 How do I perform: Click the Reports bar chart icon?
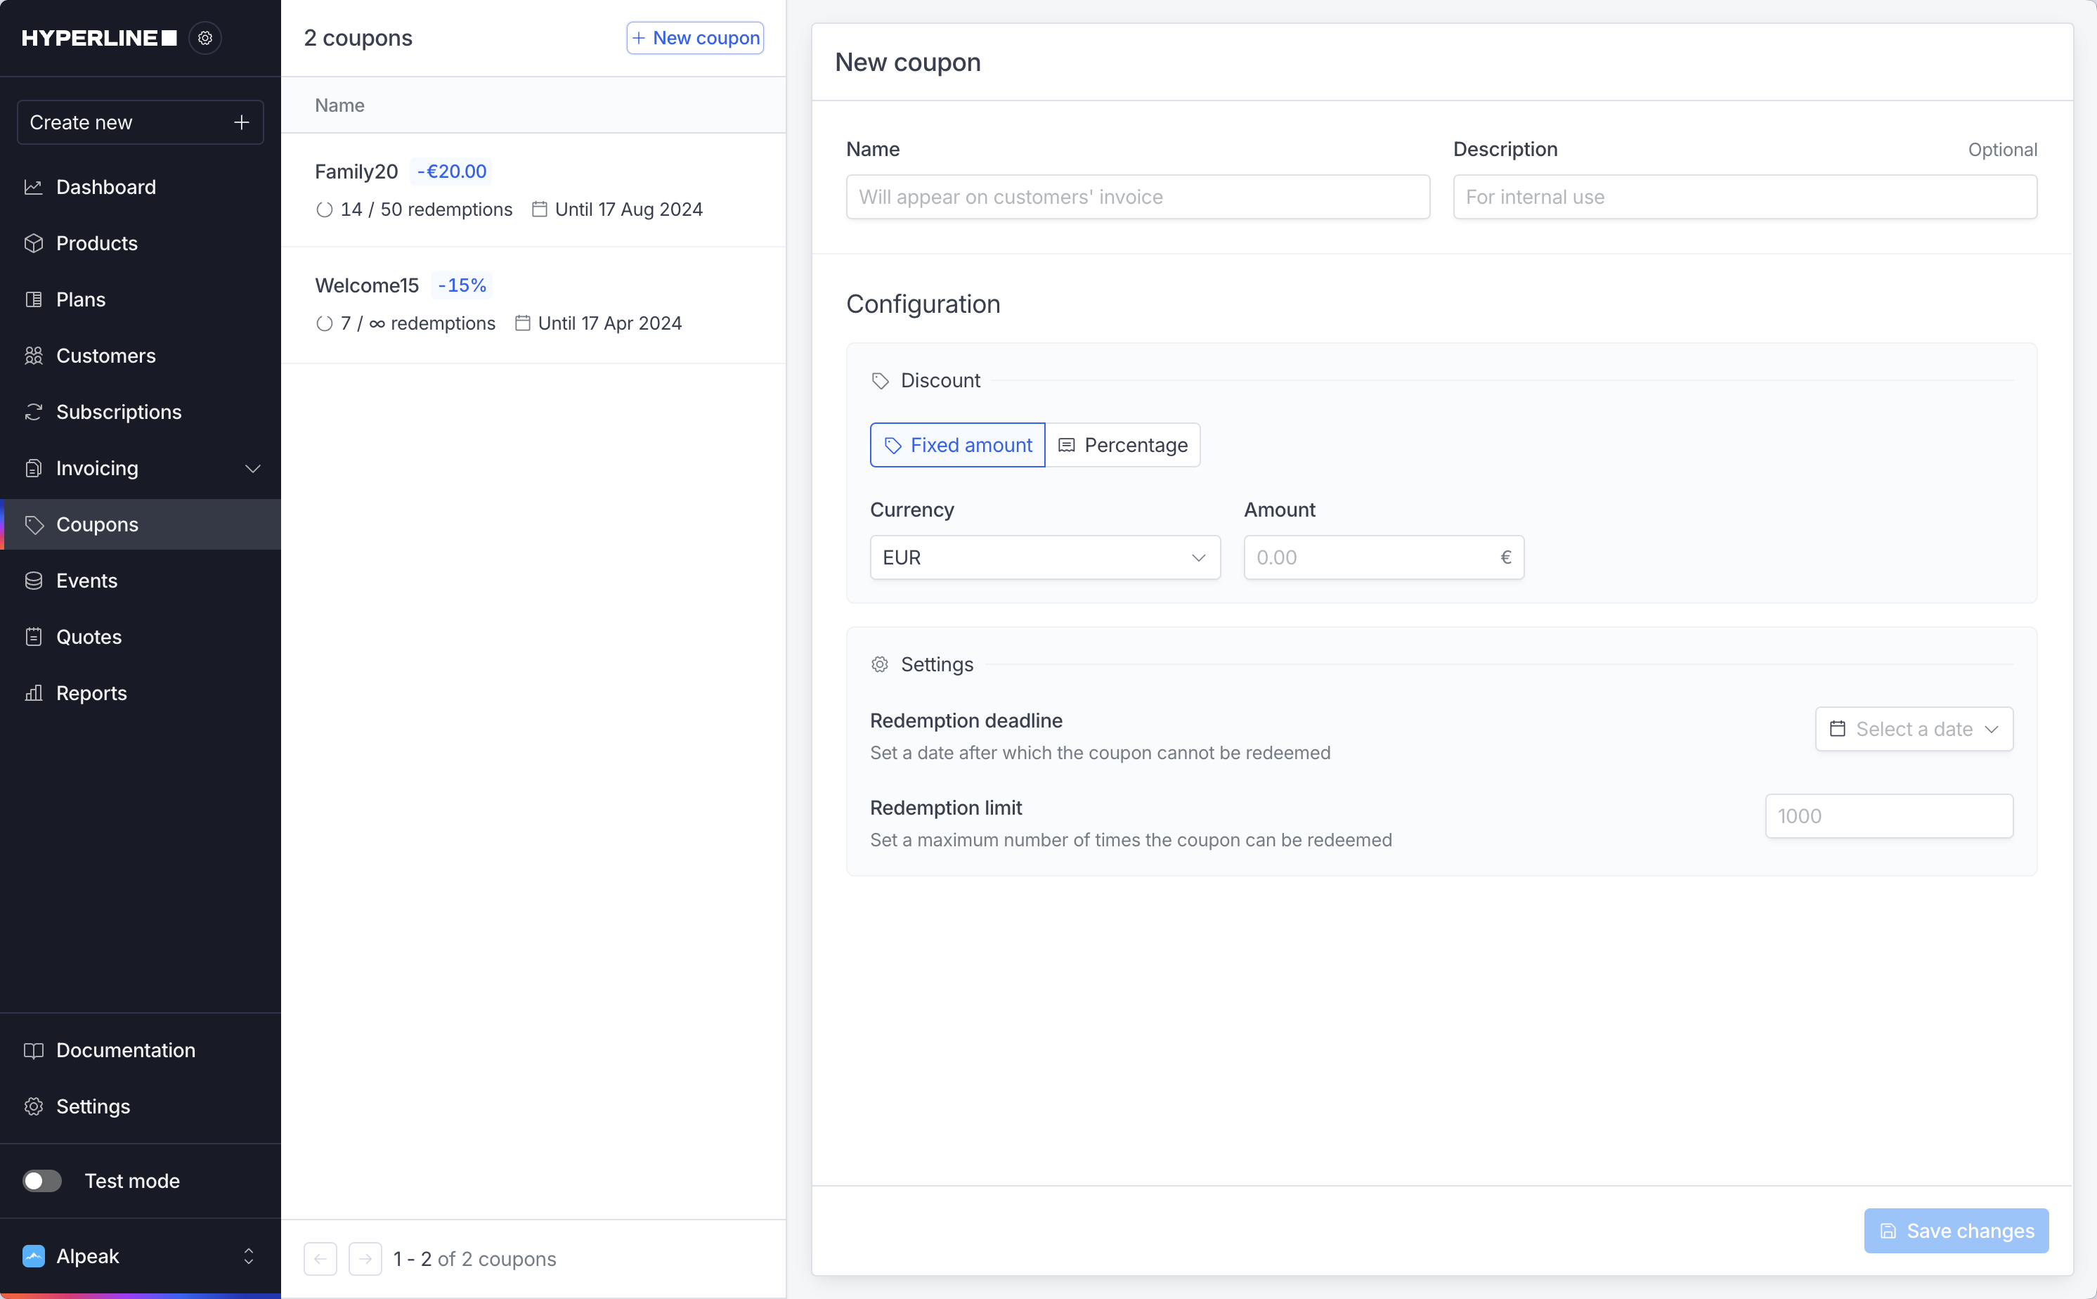pyautogui.click(x=34, y=692)
